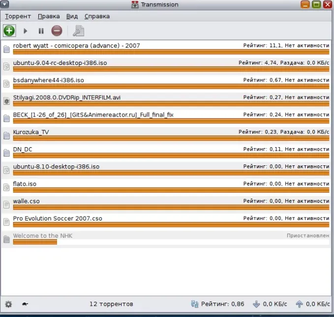
Task: Click folder icon of DN_DC torrent
Action: tap(6, 153)
